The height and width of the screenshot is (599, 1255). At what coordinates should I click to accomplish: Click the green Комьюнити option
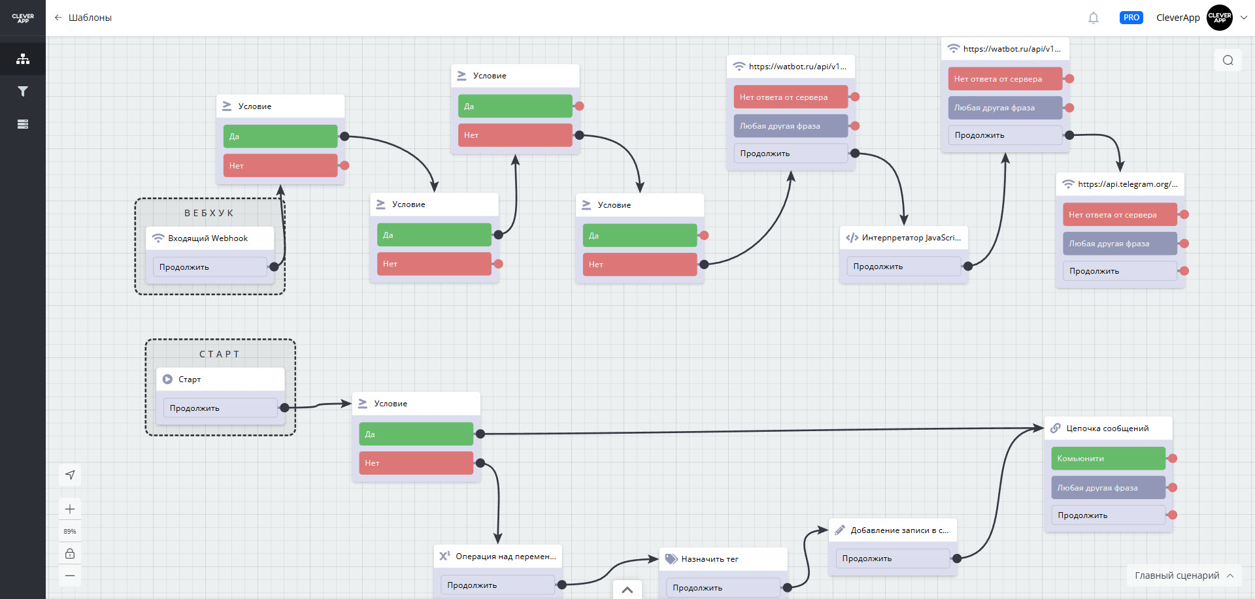tap(1107, 459)
